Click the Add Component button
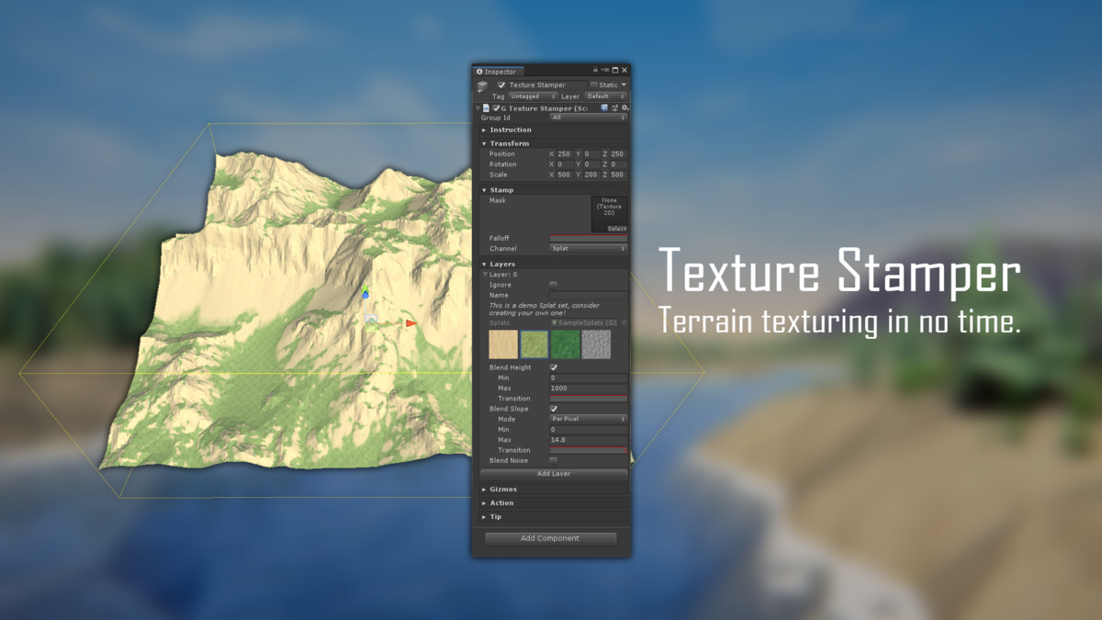This screenshot has height=620, width=1102. point(550,538)
